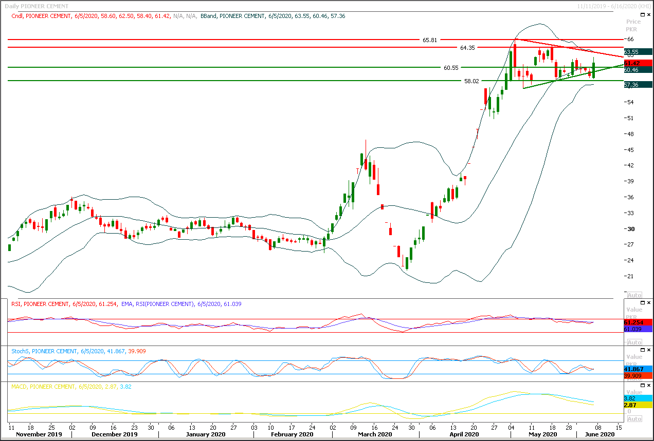Image resolution: width=654 pixels, height=441 pixels.
Task: Select the 'StochS, PIONEER CEMENT' indicator label
Action: pyautogui.click(x=44, y=351)
